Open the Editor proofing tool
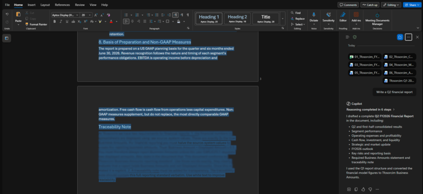This screenshot has width=423, height=194. pyautogui.click(x=343, y=17)
